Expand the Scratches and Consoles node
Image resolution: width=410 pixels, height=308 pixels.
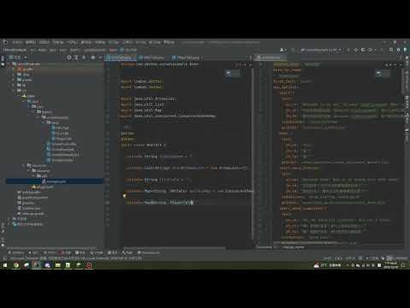tap(9, 224)
